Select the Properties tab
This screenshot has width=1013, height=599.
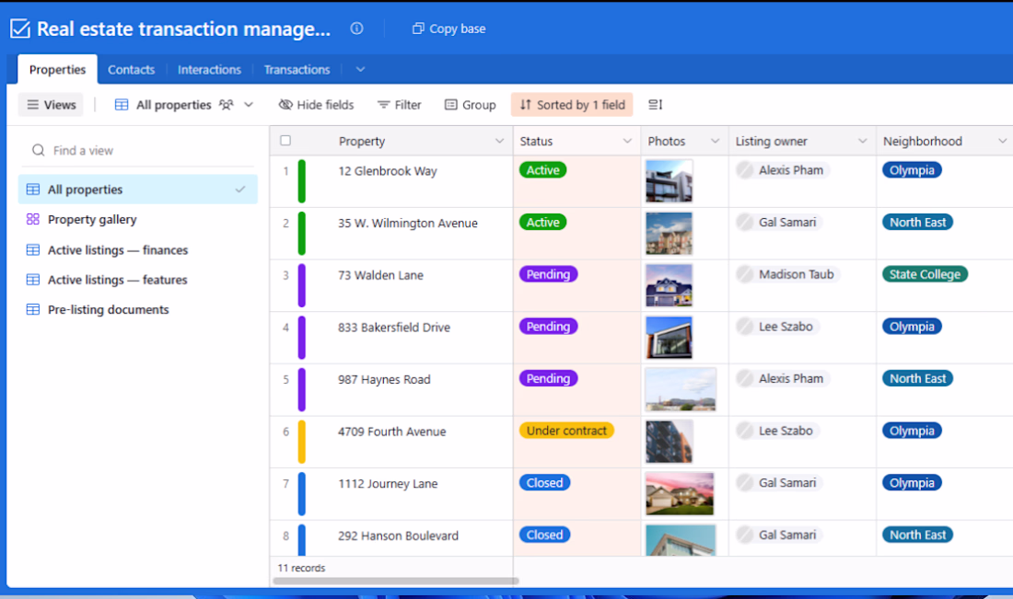(x=57, y=70)
